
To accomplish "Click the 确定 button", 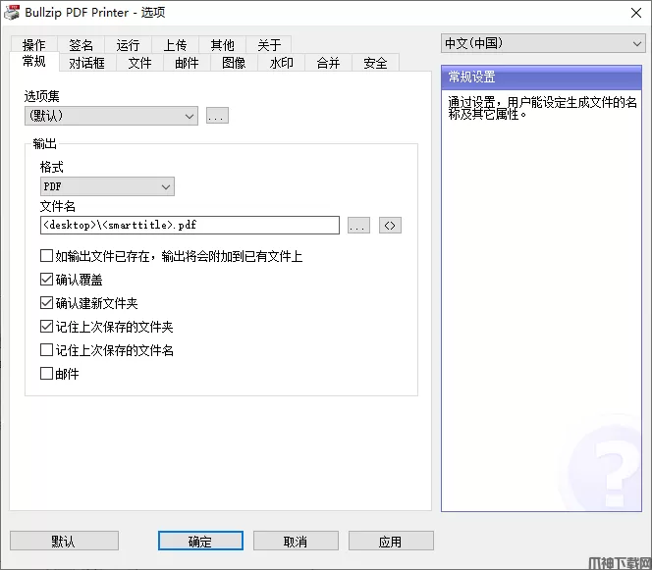I will coord(200,541).
